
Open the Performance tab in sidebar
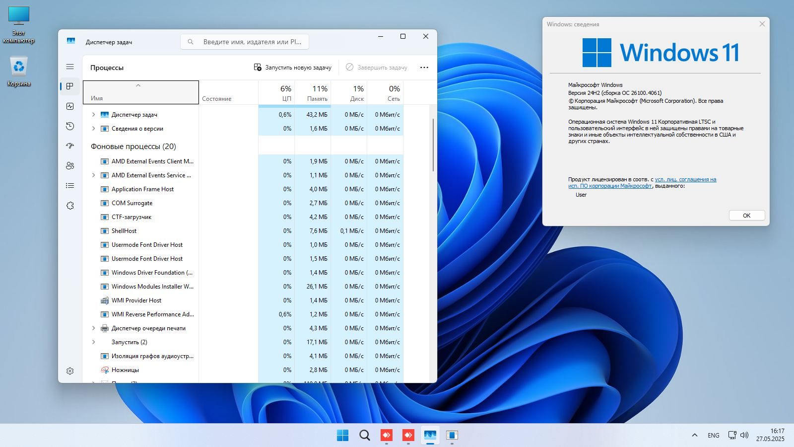click(70, 106)
